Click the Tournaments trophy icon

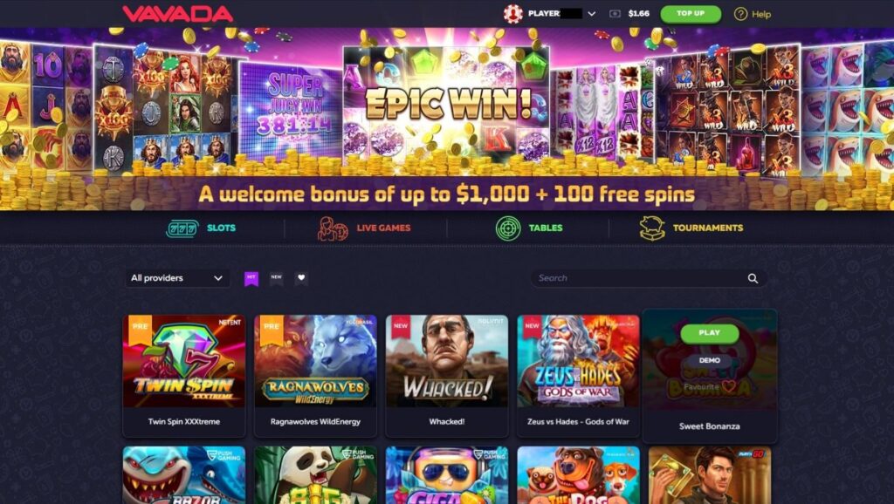(652, 228)
